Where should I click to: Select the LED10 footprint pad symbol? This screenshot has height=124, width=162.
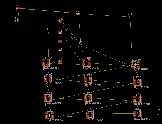pyautogui.click(x=136, y=65)
